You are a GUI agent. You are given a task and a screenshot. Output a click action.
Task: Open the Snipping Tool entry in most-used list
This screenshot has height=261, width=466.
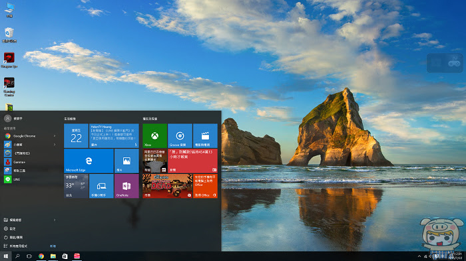(x=30, y=171)
